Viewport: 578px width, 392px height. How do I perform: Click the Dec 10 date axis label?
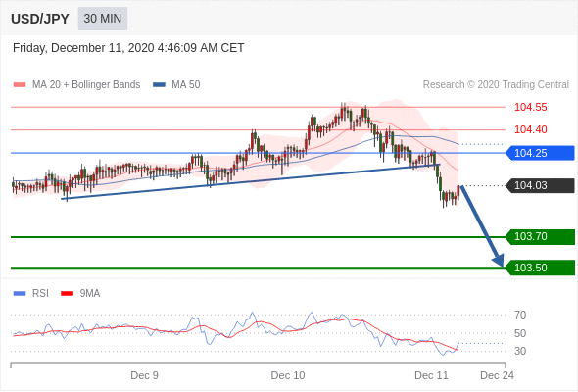[288, 375]
